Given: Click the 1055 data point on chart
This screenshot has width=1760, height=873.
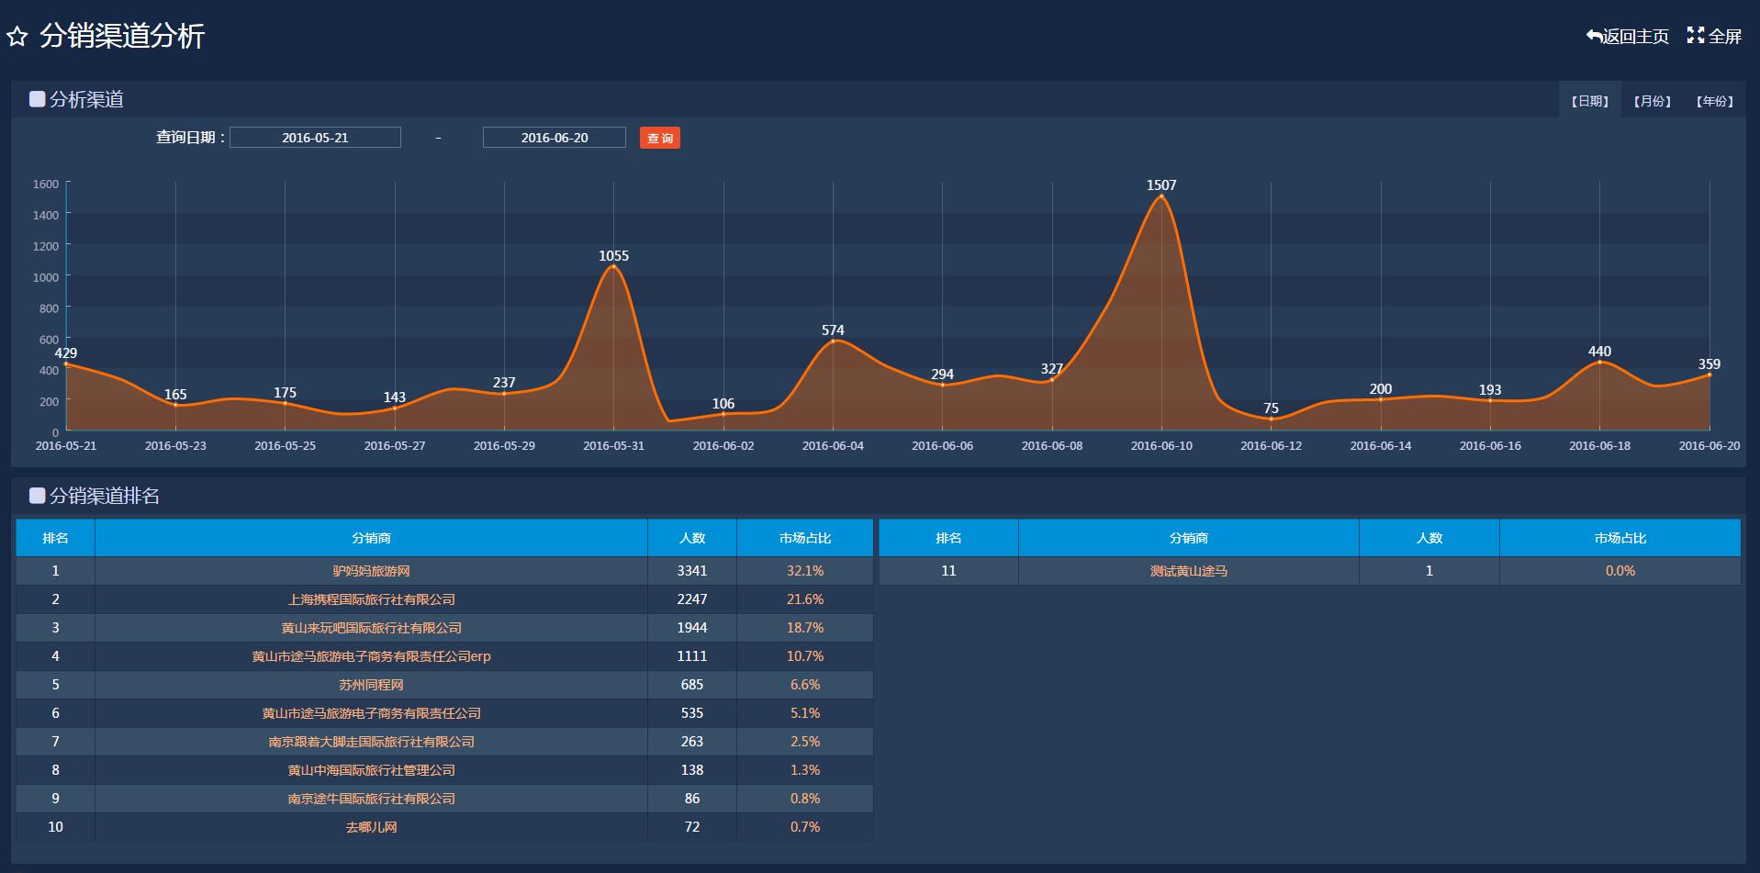Looking at the screenshot, I should click(613, 267).
